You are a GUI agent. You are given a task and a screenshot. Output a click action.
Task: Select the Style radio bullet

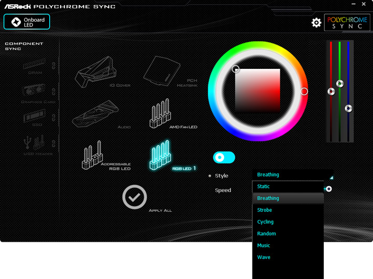210,176
